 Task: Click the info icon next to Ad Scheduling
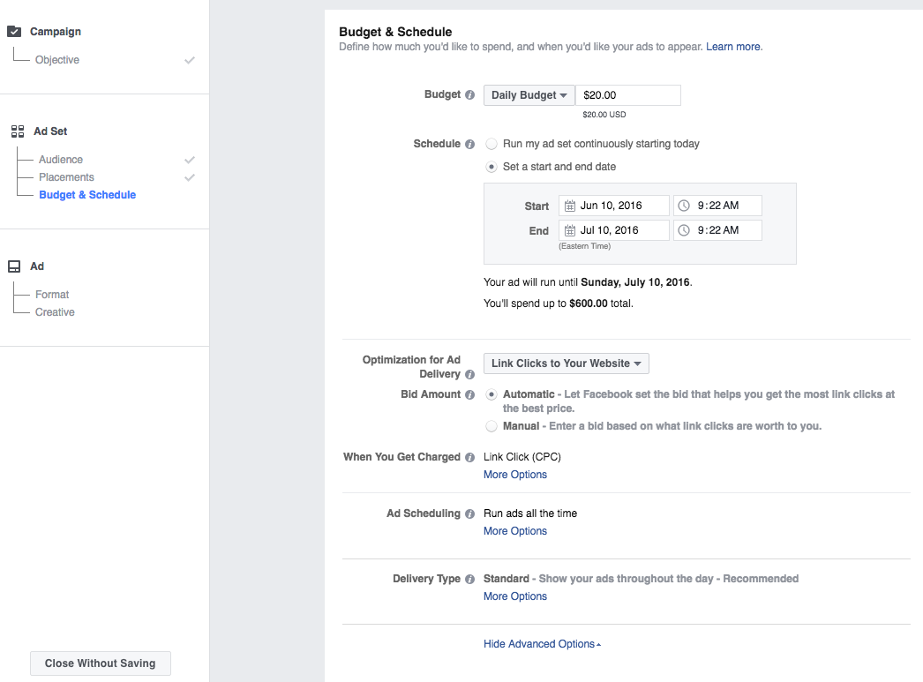(469, 513)
